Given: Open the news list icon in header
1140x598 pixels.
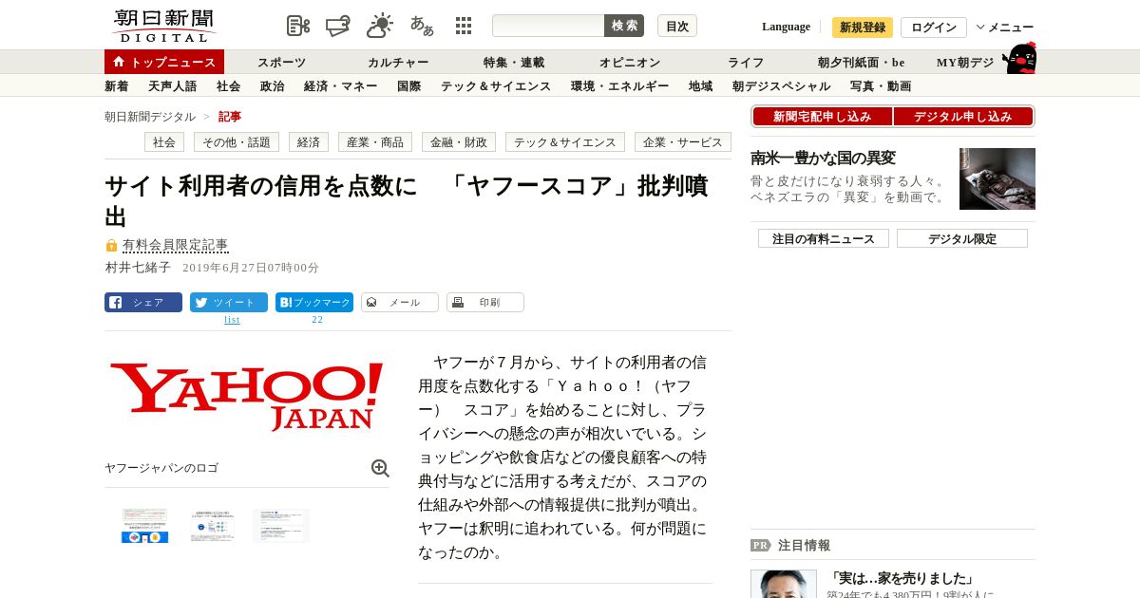Looking at the screenshot, I should [298, 26].
